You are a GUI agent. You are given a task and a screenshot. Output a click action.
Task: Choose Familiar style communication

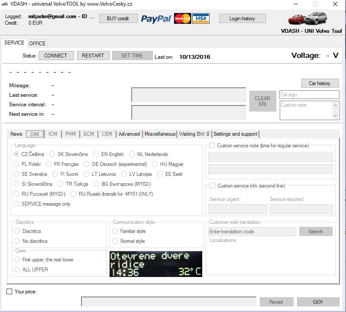coord(129,231)
